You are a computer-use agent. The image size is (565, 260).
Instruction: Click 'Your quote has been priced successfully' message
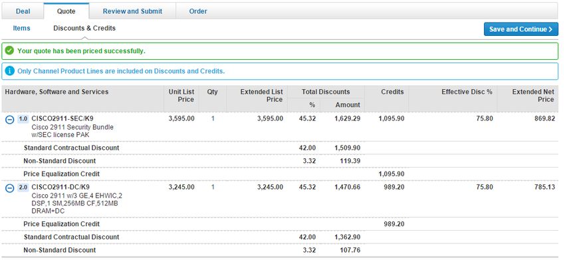[x=82, y=51]
